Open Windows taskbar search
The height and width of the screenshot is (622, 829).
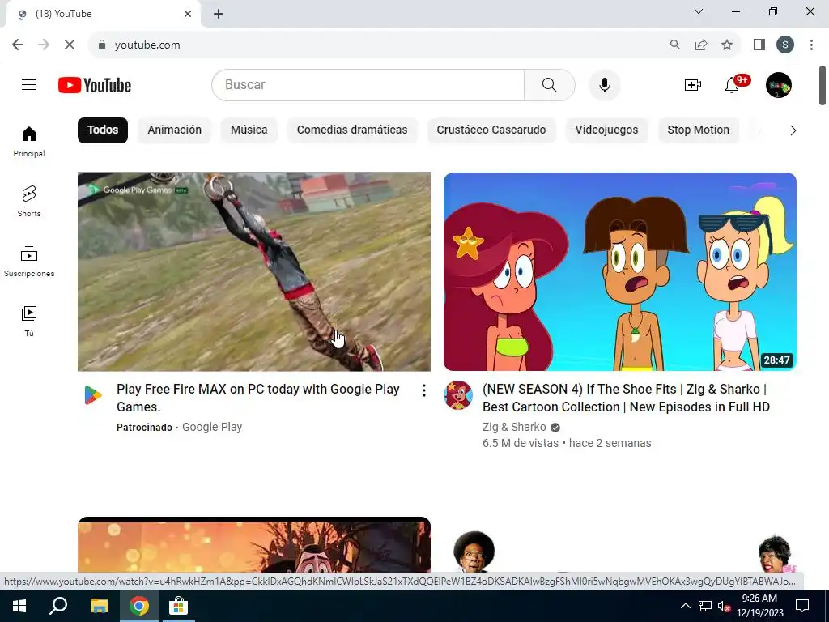pos(58,606)
